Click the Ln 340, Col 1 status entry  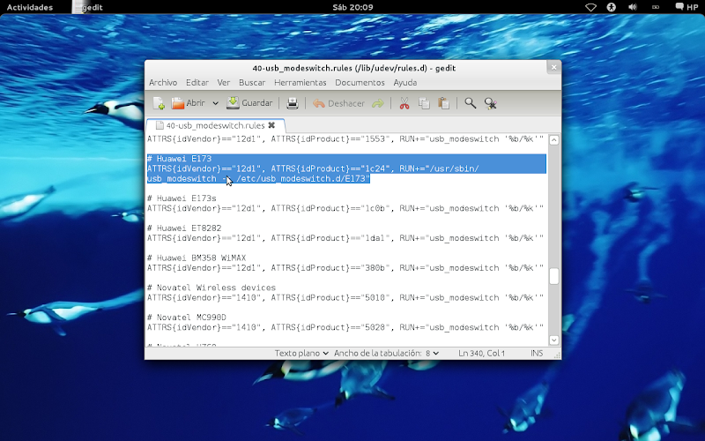(x=481, y=354)
